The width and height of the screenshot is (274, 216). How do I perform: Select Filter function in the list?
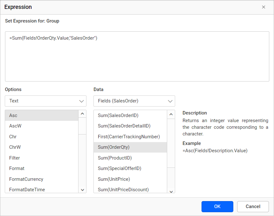[x=42, y=158]
